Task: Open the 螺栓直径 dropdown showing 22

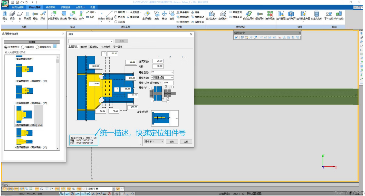Action: pyautogui.click(x=162, y=72)
